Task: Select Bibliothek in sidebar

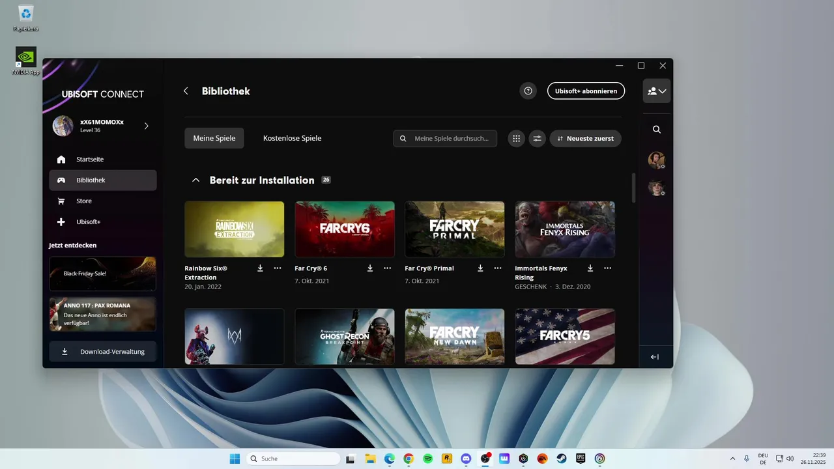Action: 103,180
